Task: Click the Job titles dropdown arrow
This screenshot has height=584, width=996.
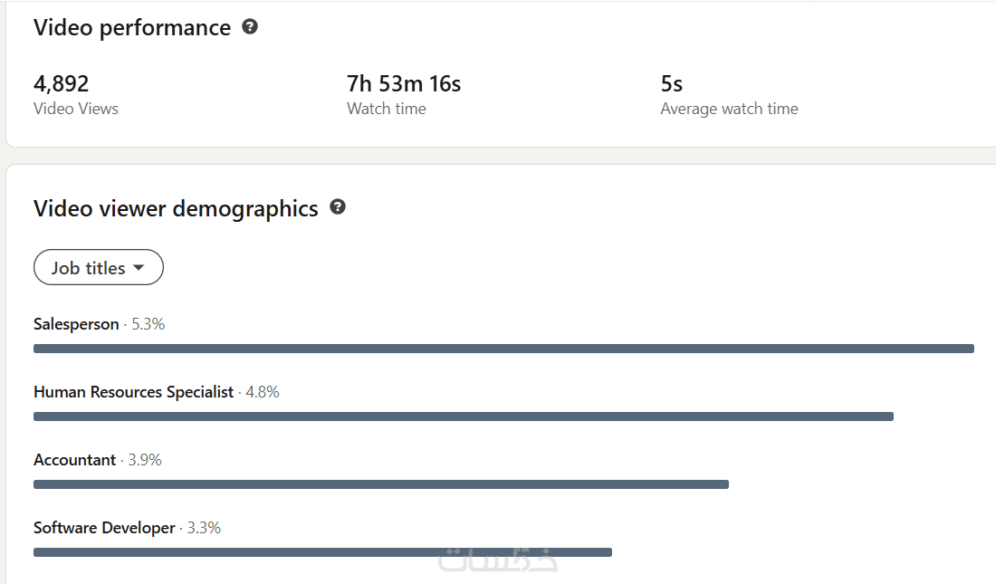Action: [139, 268]
